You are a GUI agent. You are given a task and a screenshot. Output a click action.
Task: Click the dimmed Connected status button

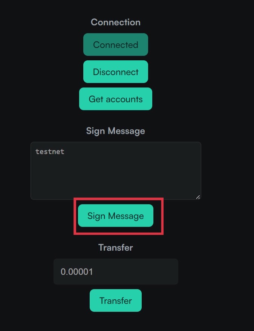[x=116, y=44]
